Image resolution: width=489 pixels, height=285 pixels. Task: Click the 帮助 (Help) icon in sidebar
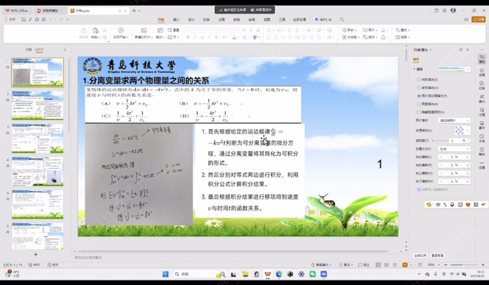point(482,151)
